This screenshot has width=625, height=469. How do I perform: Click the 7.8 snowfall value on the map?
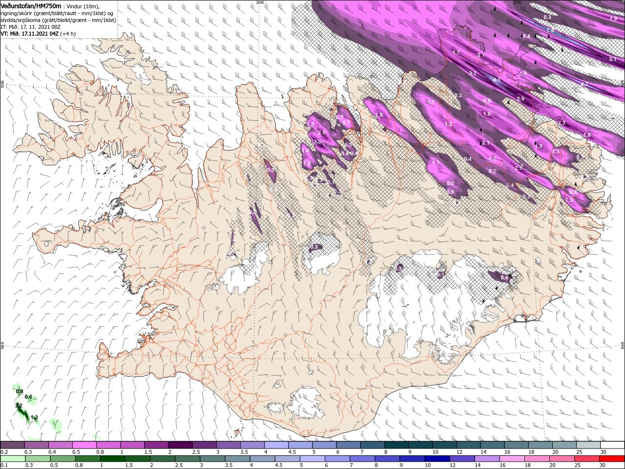(x=550, y=31)
